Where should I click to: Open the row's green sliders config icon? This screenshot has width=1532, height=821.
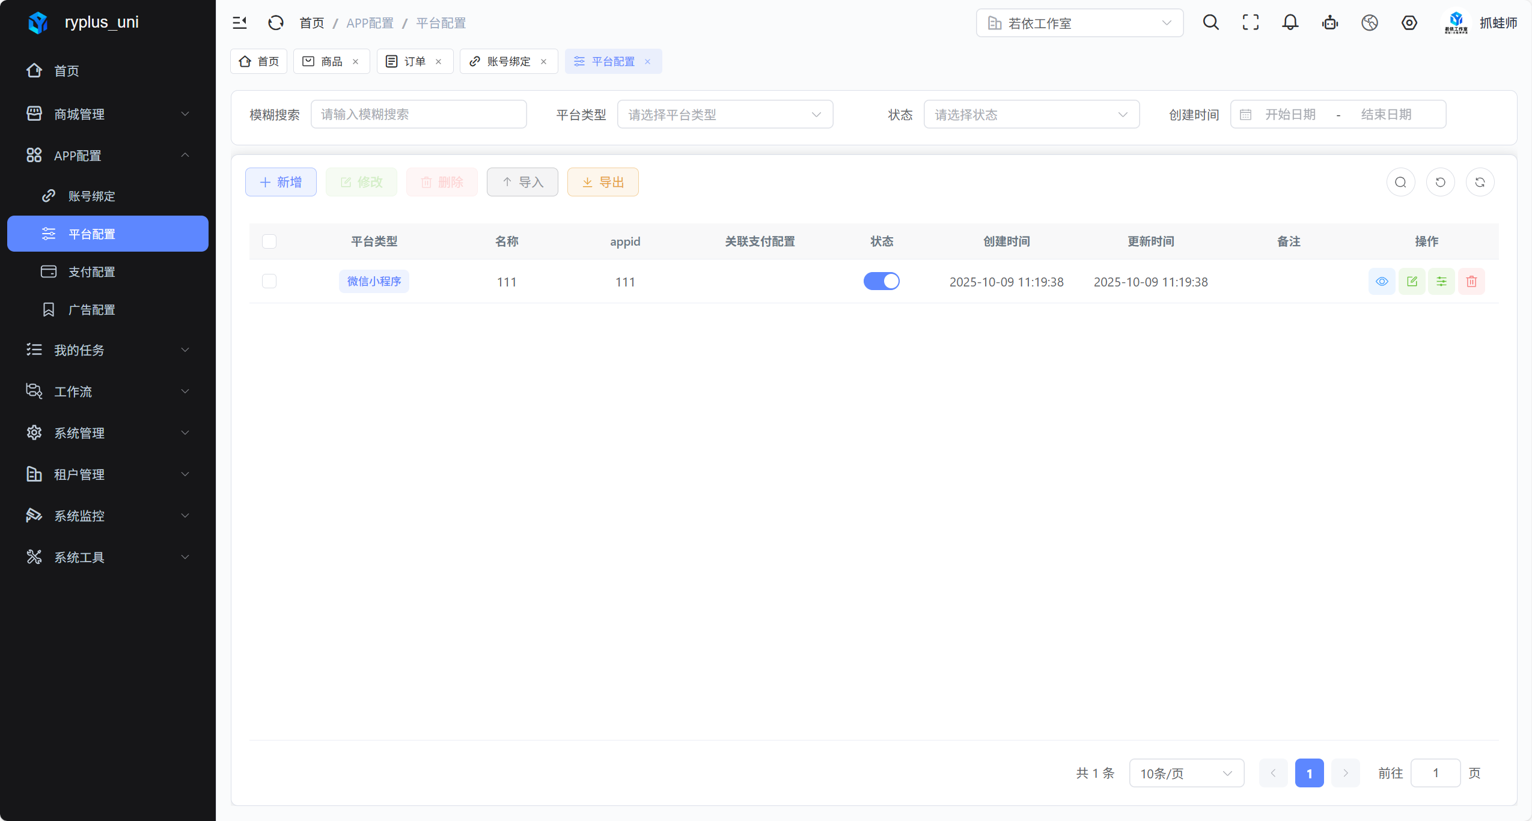point(1441,282)
